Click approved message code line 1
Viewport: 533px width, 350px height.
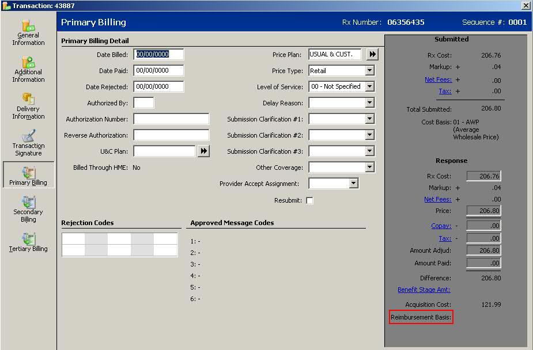195,241
